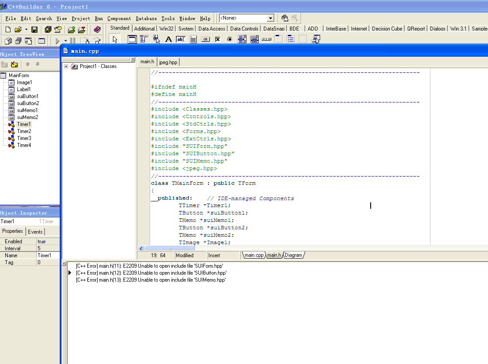Select Timer3 in the Object TreeView

click(24, 138)
